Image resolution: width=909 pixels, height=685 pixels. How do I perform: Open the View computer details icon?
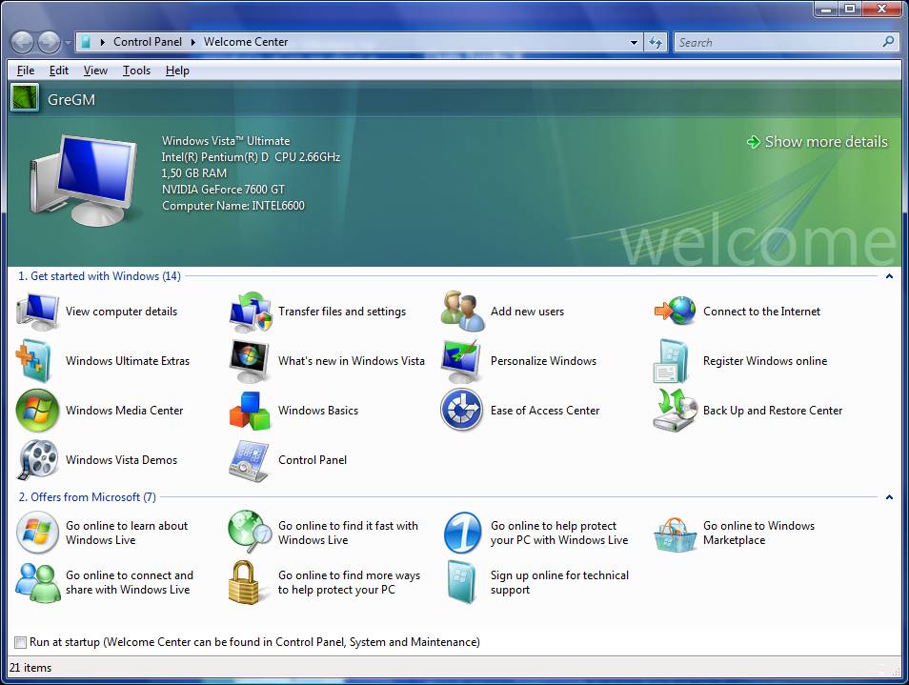point(38,312)
